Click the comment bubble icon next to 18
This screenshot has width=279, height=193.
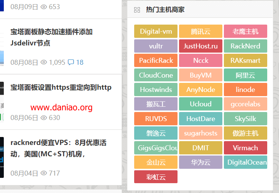[x=71, y=62]
